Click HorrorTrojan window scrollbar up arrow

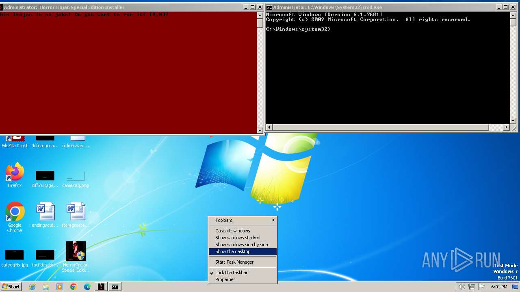260,15
